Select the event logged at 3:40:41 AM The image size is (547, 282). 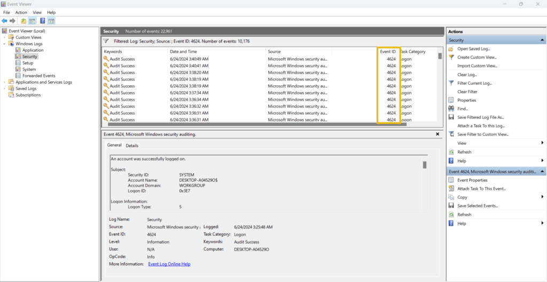(x=270, y=66)
